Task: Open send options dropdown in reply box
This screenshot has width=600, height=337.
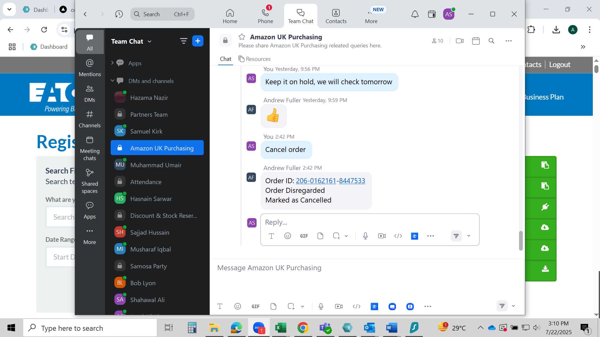Action: tap(469, 236)
